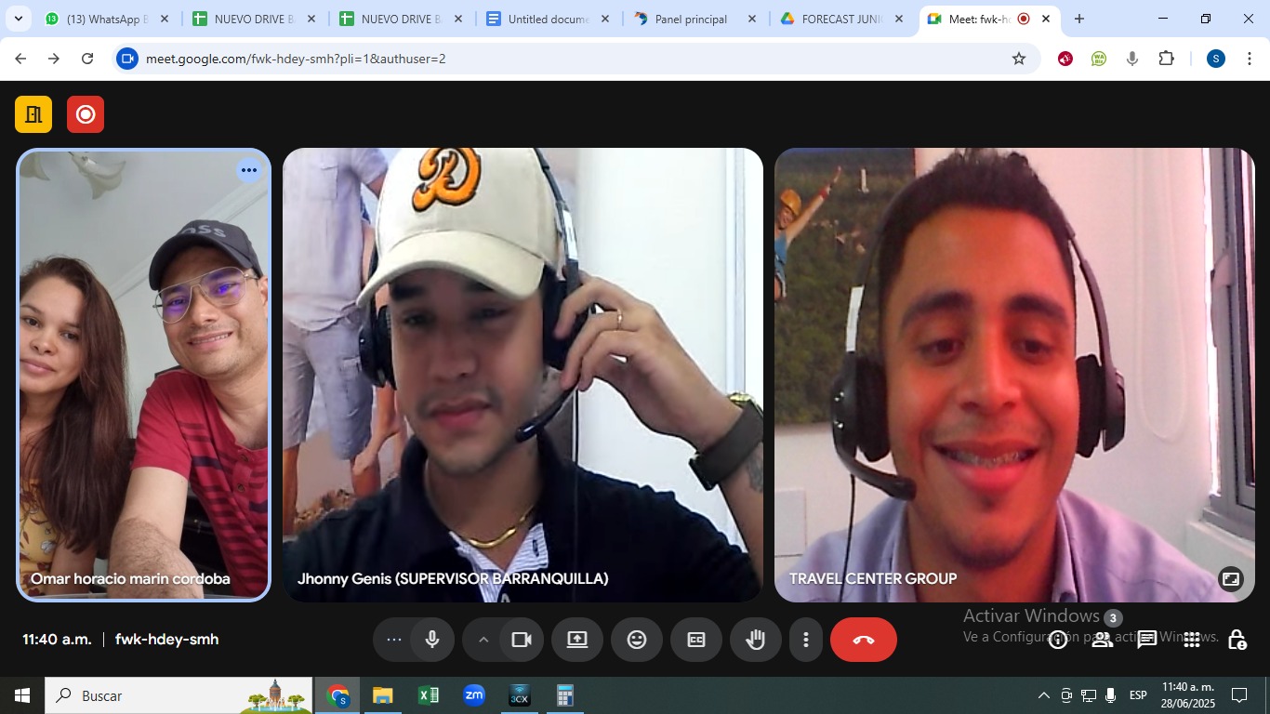
Task: Open the activities grid panel
Action: [1192, 640]
